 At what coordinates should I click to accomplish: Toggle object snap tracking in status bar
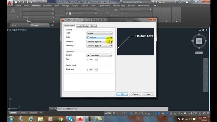(x=149, y=113)
